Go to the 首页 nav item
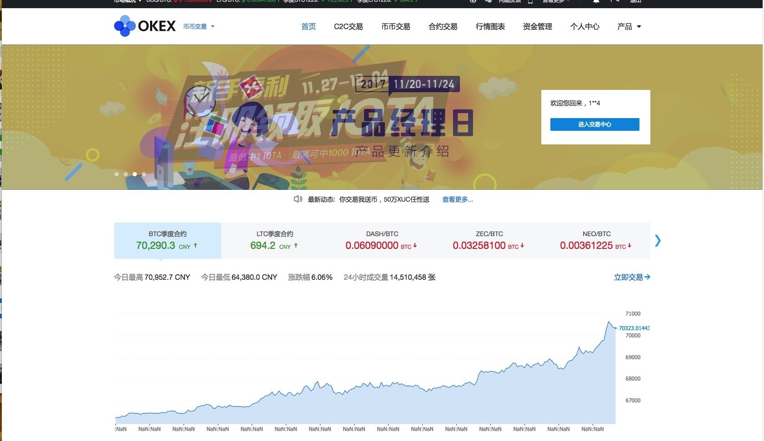Image resolution: width=764 pixels, height=441 pixels. pyautogui.click(x=309, y=27)
